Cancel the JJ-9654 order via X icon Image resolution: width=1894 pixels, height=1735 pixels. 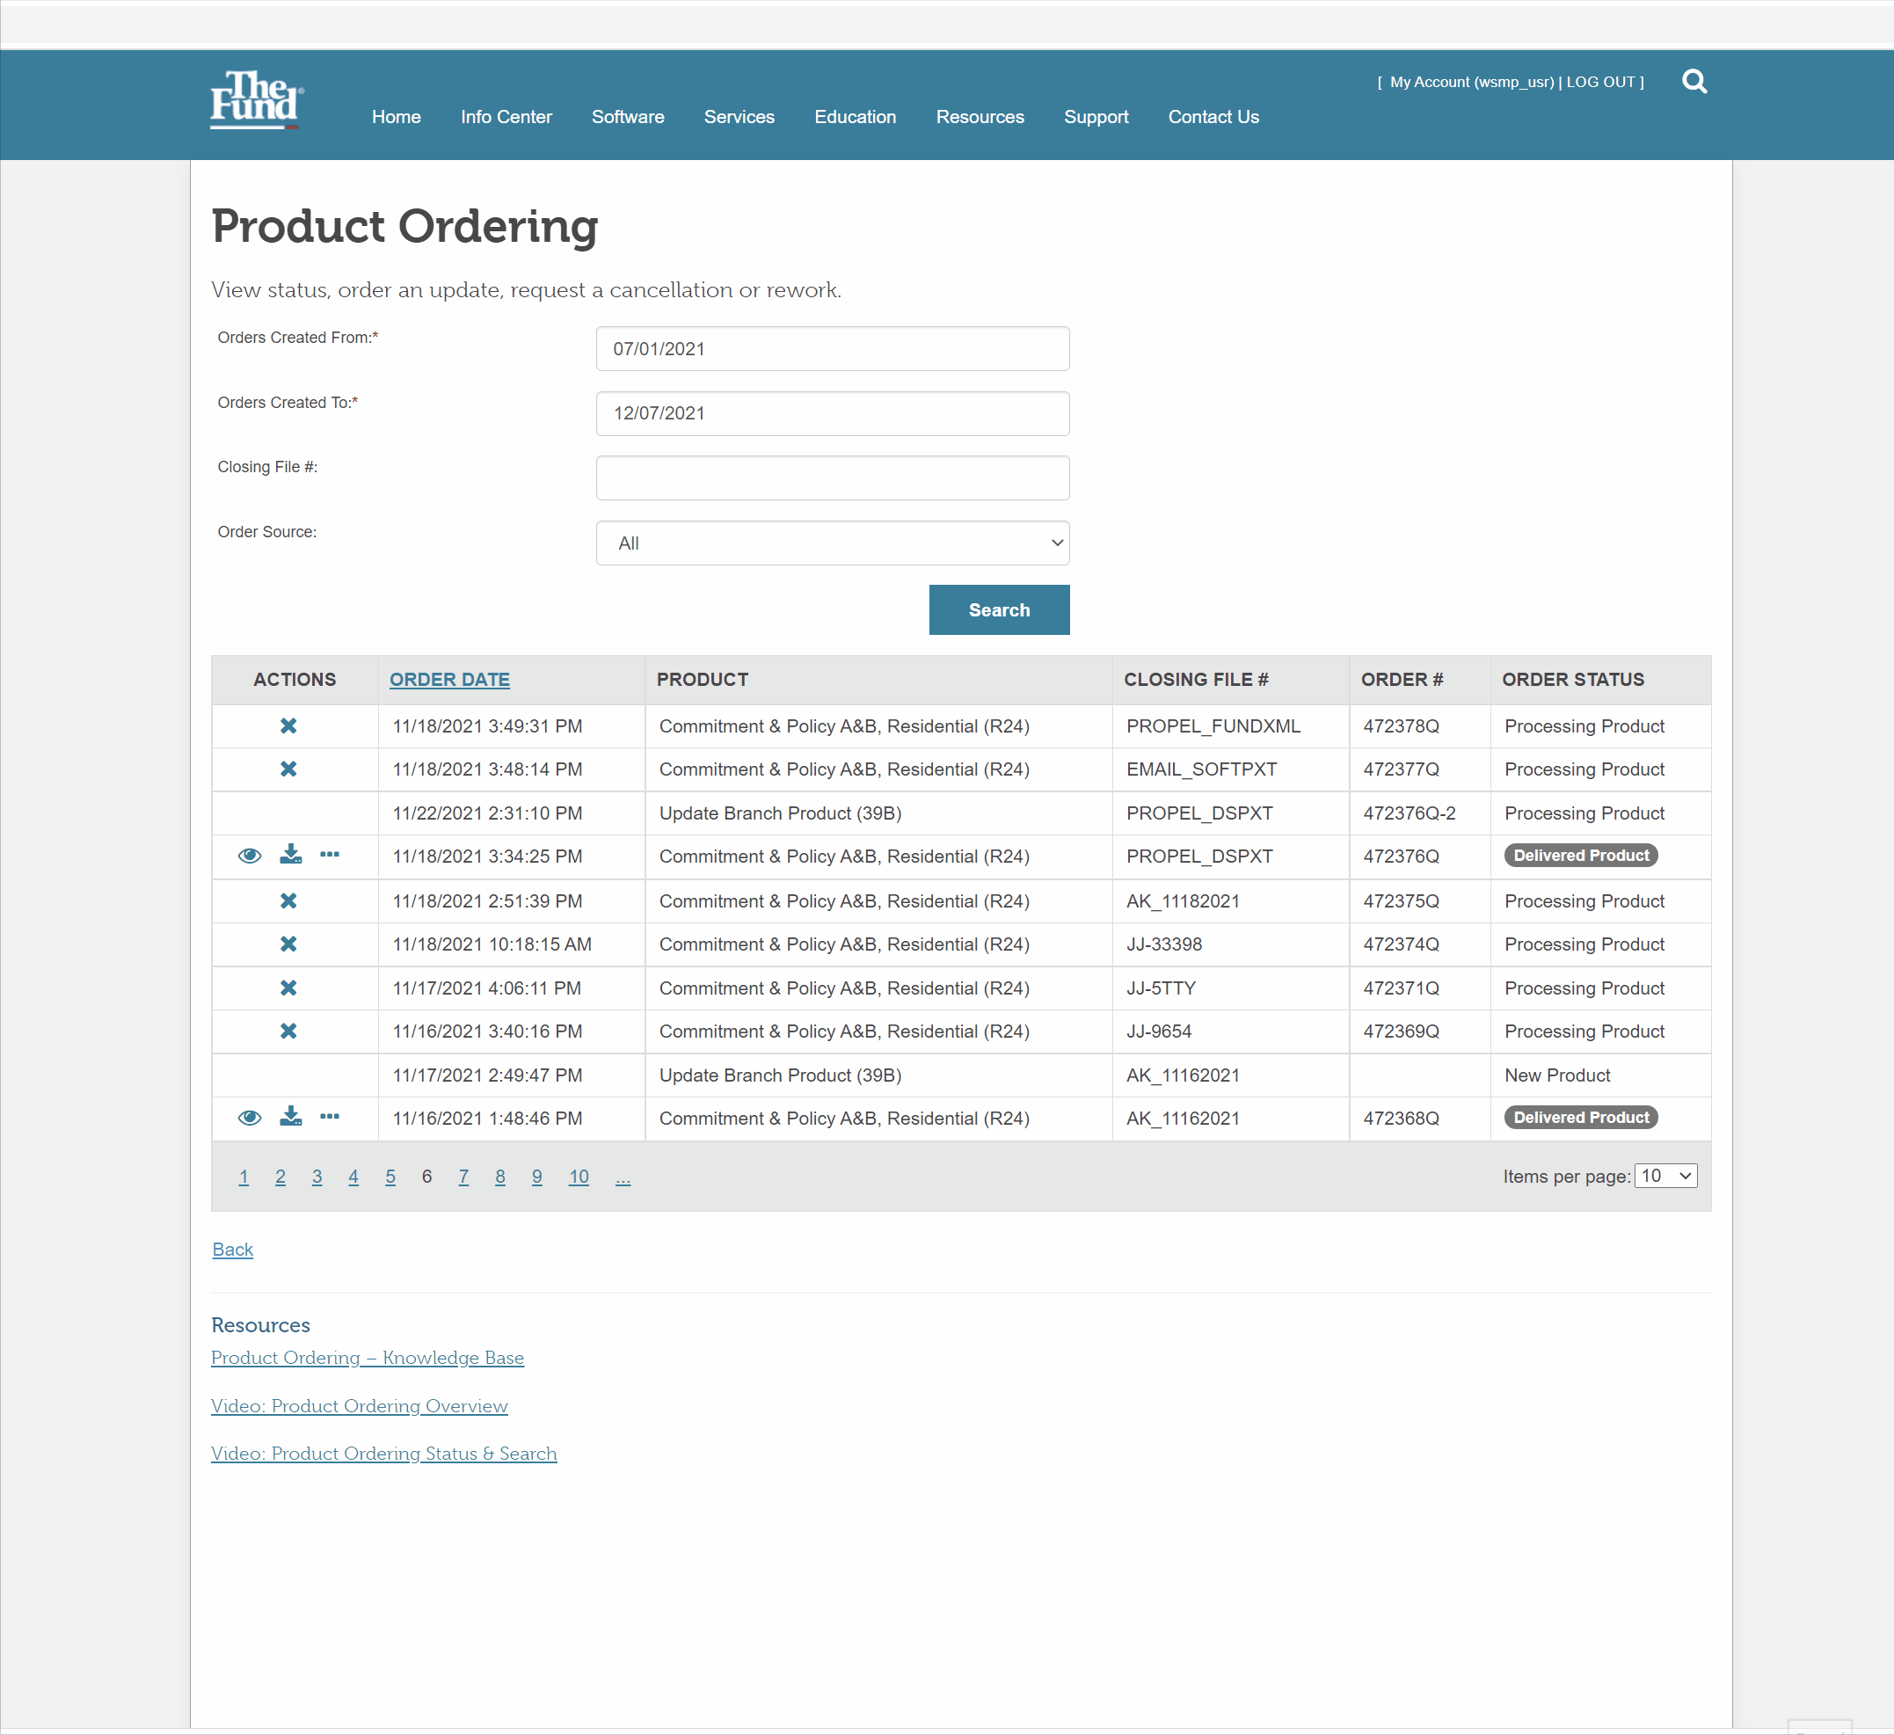[x=288, y=1032]
